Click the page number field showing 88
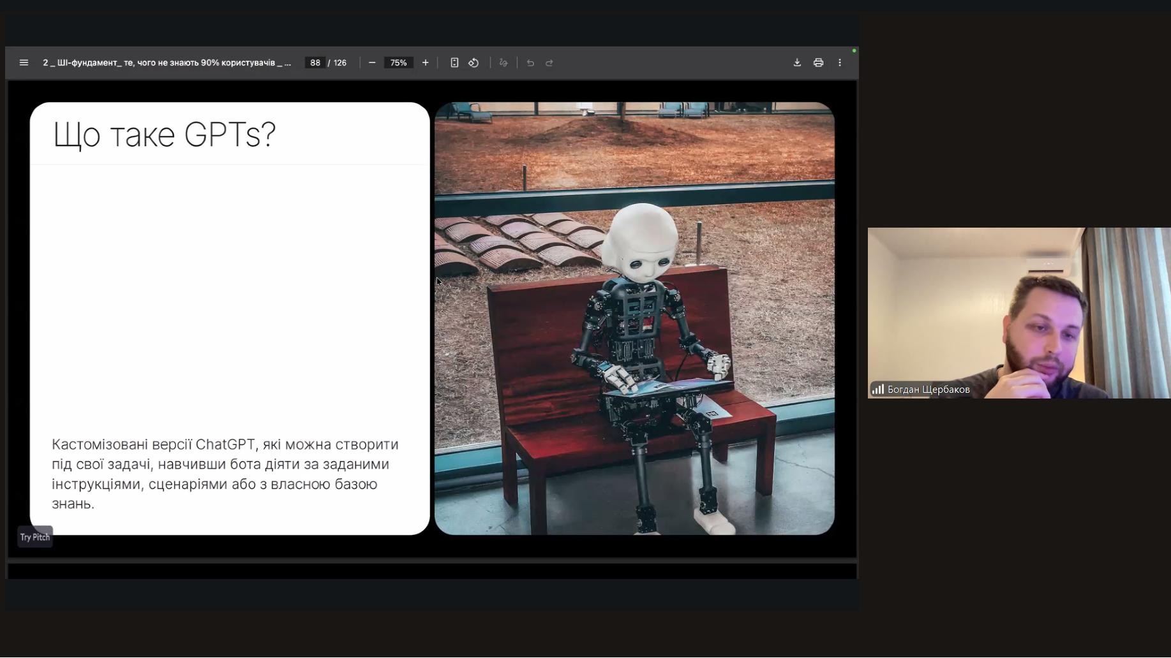This screenshot has width=1171, height=658. (315, 62)
